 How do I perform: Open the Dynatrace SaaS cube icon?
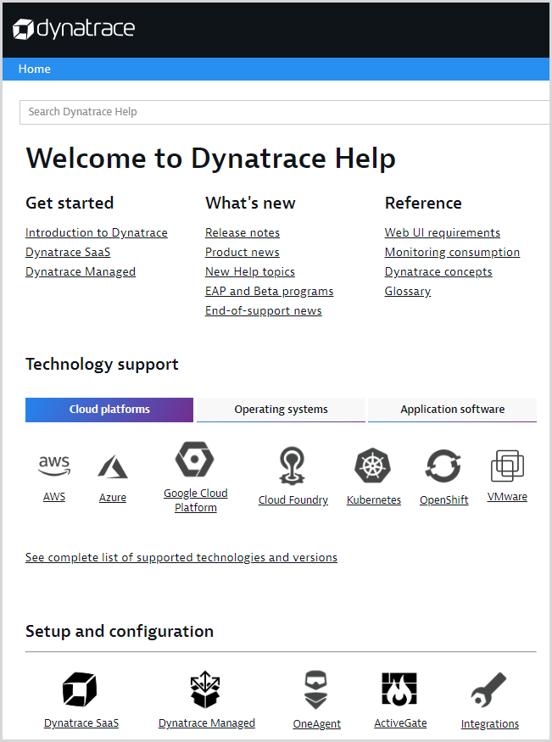80,689
